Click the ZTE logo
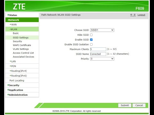This screenshot has height=115, width=154. 19,6
